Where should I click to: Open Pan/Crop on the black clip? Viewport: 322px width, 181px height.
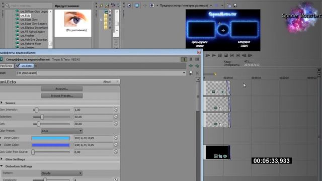click(x=220, y=156)
